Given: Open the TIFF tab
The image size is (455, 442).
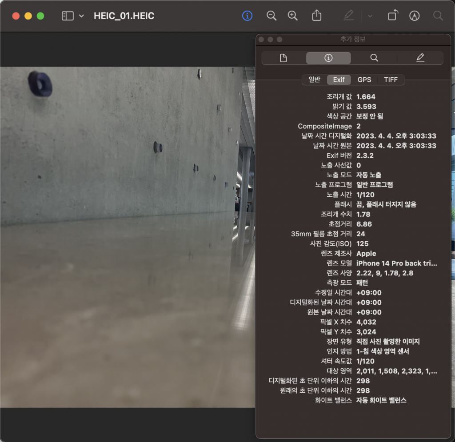Looking at the screenshot, I should 391,80.
